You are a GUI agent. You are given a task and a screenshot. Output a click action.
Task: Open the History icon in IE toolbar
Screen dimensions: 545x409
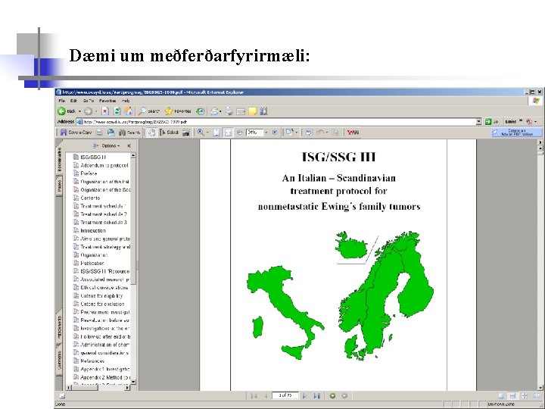coord(200,111)
